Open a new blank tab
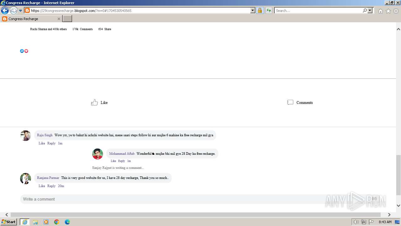This screenshot has height=226, width=401. [67, 19]
